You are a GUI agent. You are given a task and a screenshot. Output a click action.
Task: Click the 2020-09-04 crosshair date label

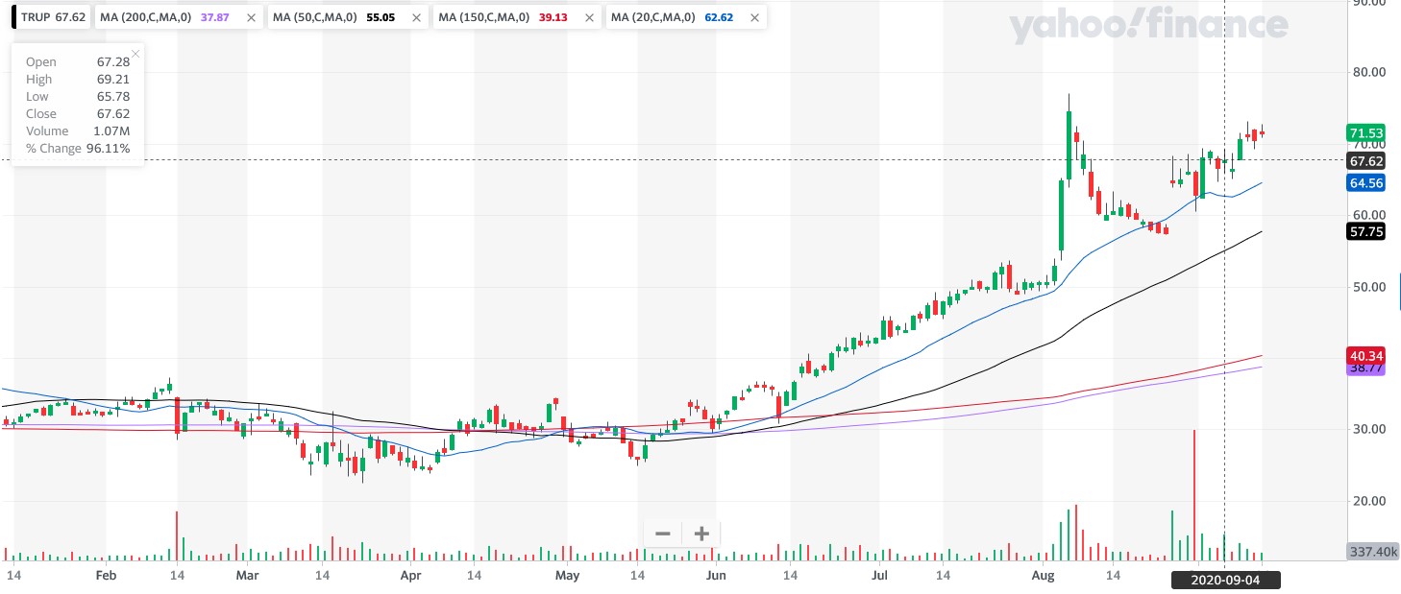(x=1224, y=580)
